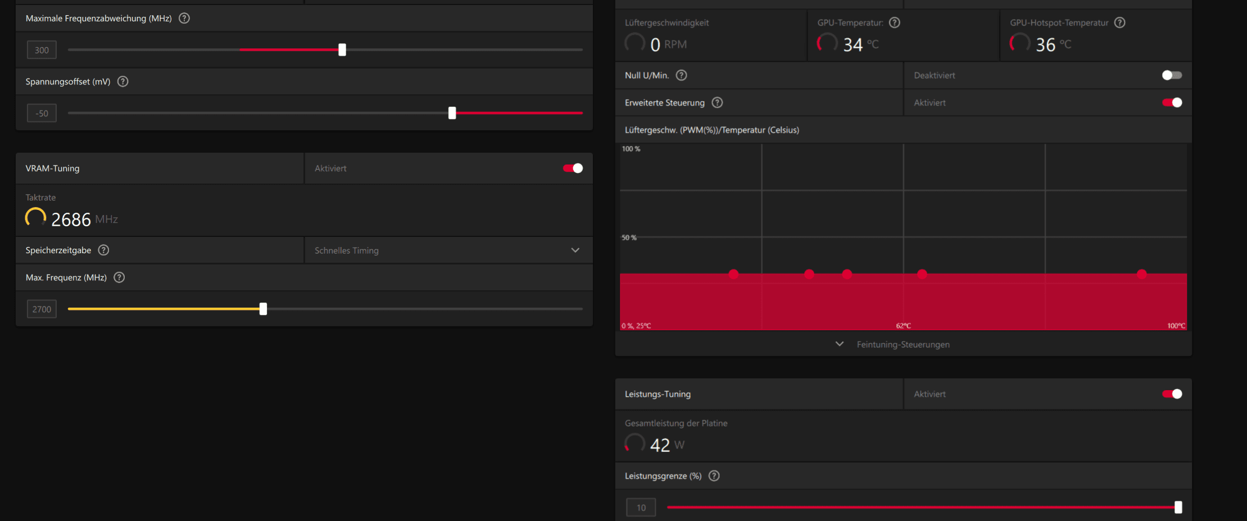Turn off Erweiterte Steuerung
The width and height of the screenshot is (1247, 521).
[1172, 103]
